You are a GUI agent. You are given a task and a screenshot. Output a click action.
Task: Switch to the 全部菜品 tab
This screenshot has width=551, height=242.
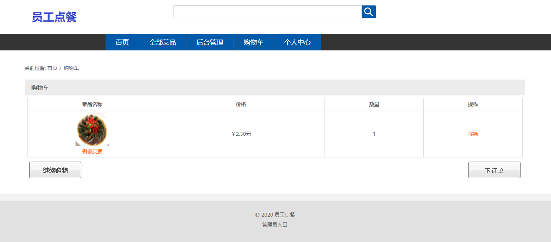pos(162,42)
